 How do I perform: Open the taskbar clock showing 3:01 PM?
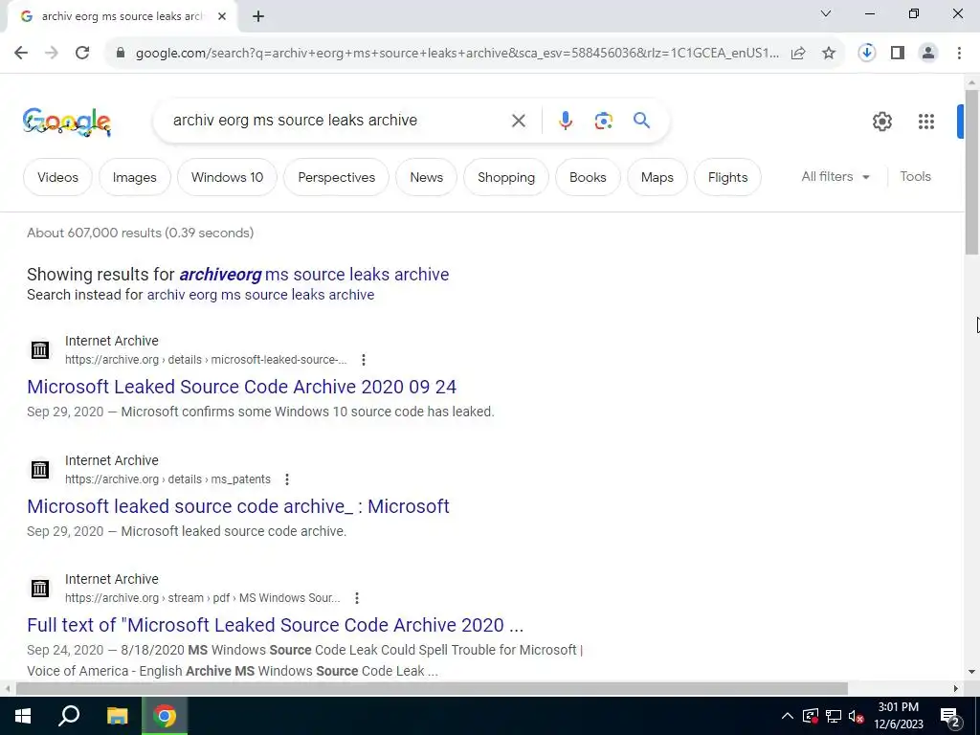point(898,716)
